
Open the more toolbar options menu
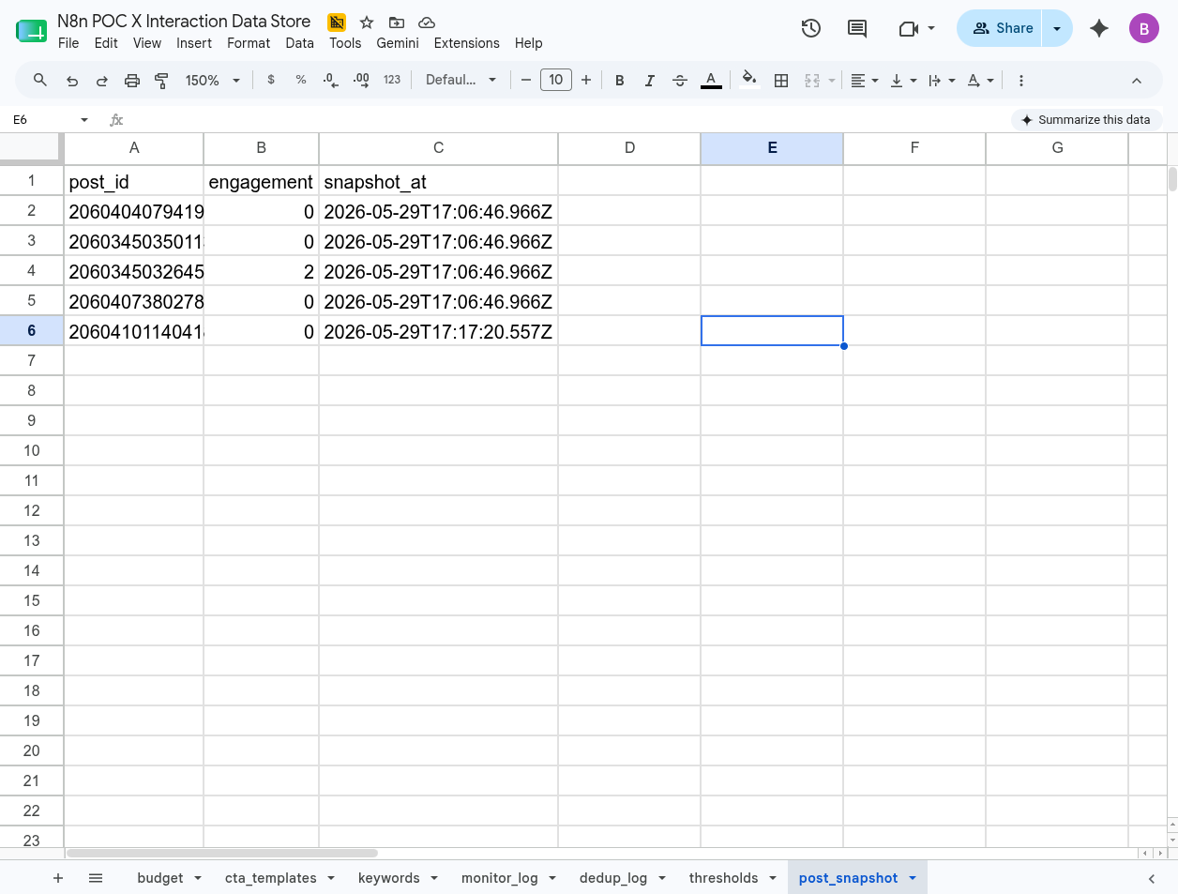[x=1020, y=81]
